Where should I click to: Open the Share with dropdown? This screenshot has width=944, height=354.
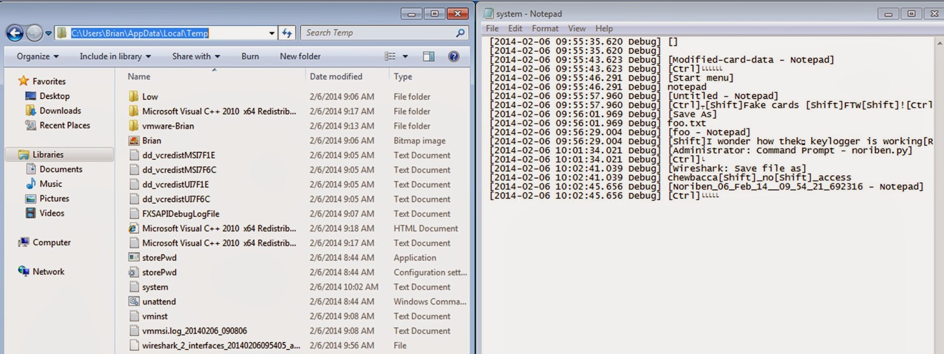196,57
